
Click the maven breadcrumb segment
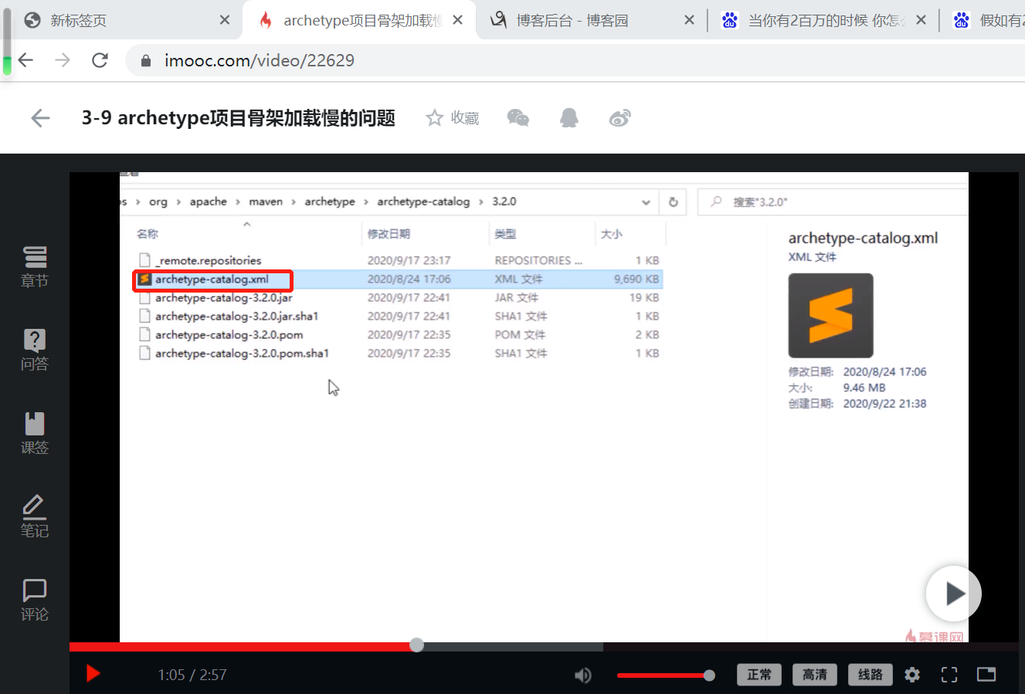click(x=266, y=201)
